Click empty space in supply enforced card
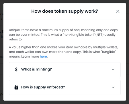The width and height of the screenshot is (129, 104). (x=88, y=87)
